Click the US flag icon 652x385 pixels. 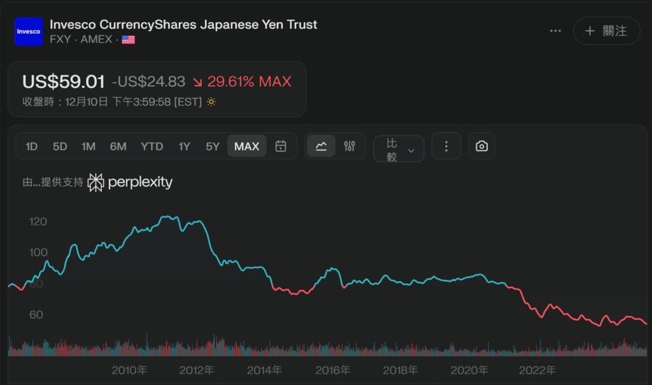point(128,39)
